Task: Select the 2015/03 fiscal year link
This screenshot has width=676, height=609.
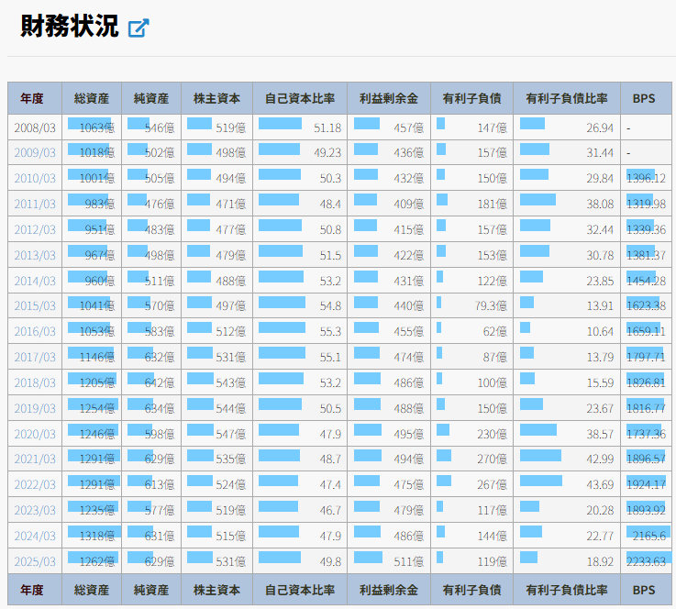Action: pos(35,305)
